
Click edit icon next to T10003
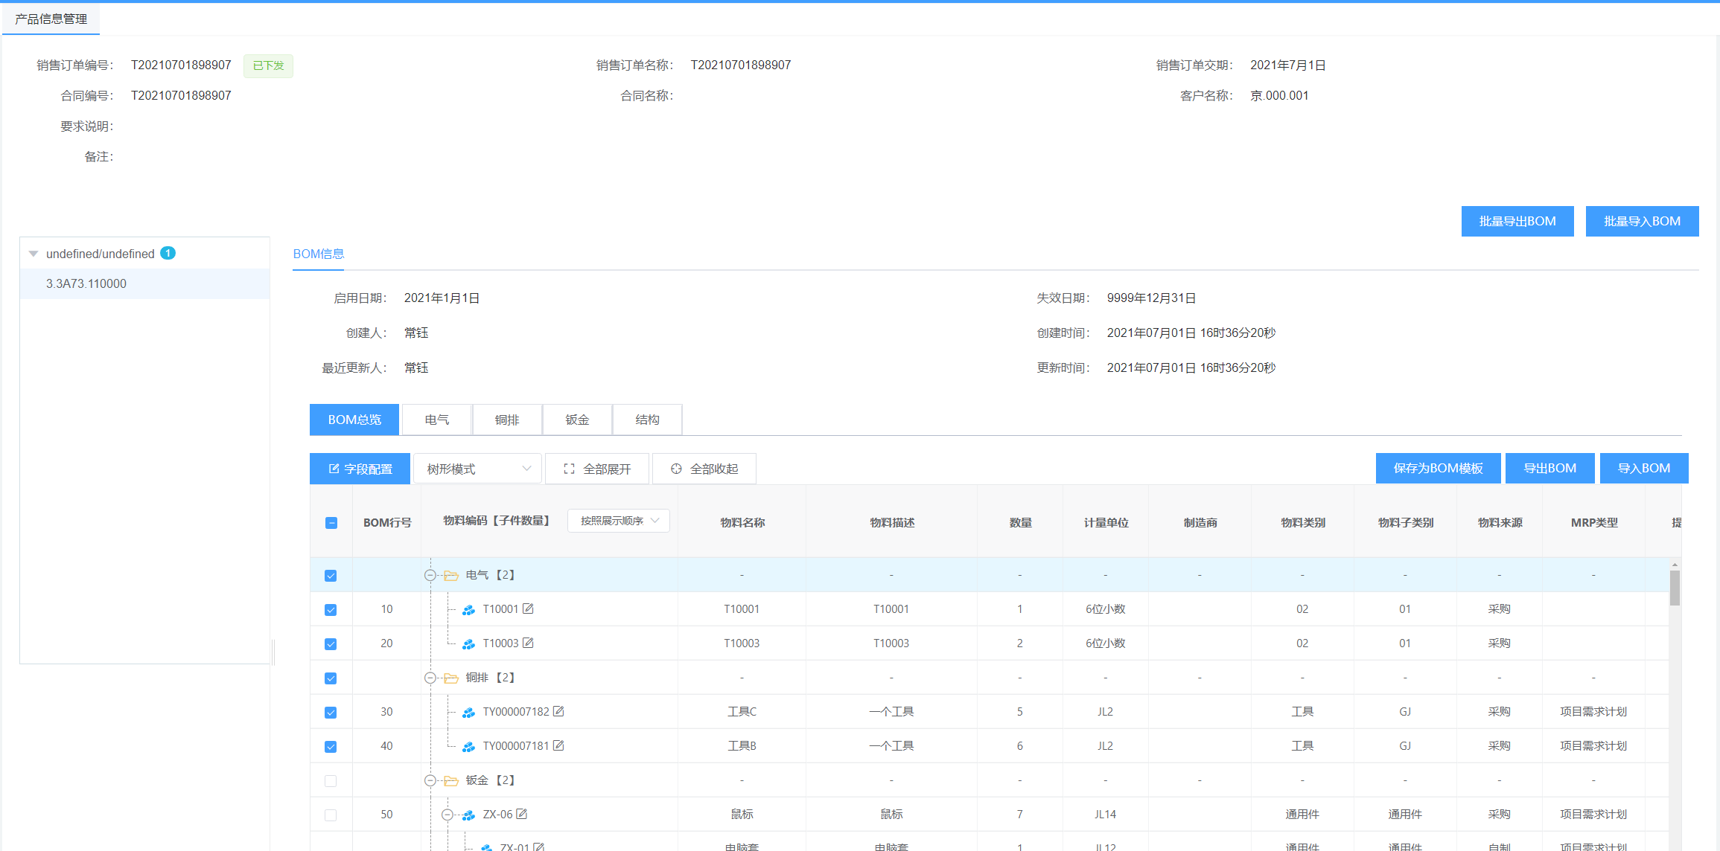[528, 643]
